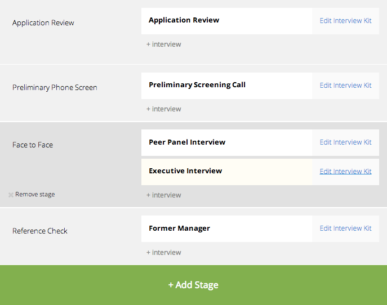Open Edit Interview Kit for Peer Panel Interview
387x305 pixels.
click(345, 142)
